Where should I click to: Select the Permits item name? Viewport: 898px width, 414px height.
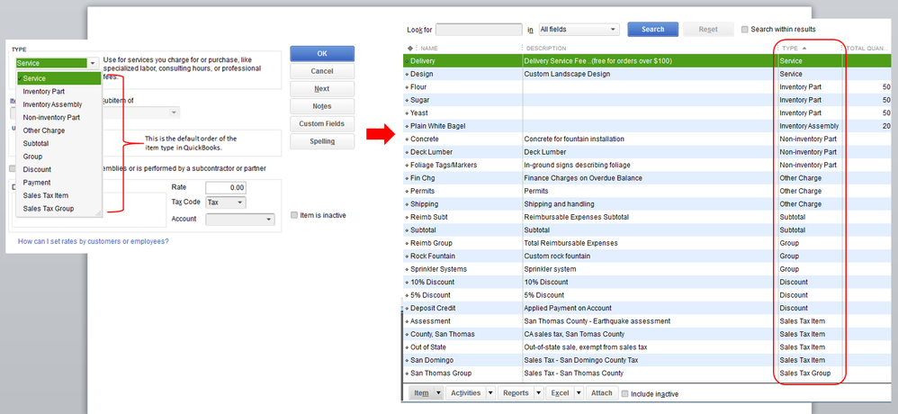(x=422, y=192)
